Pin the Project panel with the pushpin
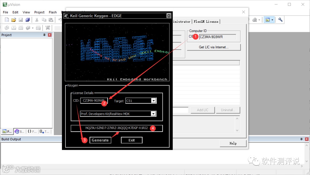 (x=44, y=35)
